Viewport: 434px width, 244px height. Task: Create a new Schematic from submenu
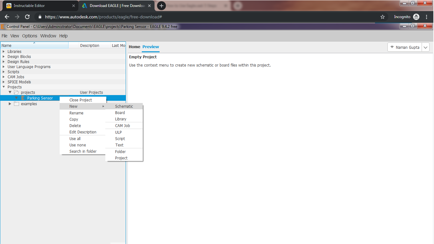[124, 106]
